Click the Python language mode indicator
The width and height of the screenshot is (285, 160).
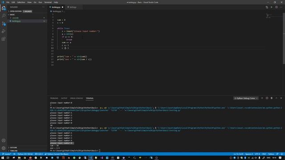pyautogui.click(x=271, y=154)
